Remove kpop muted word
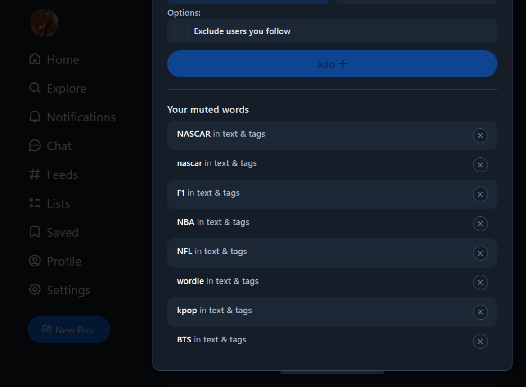This screenshot has height=387, width=526. (x=480, y=312)
